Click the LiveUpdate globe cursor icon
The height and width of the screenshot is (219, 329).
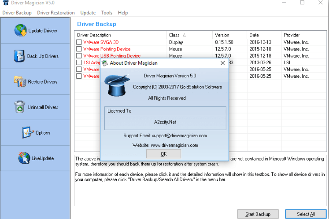[24, 158]
